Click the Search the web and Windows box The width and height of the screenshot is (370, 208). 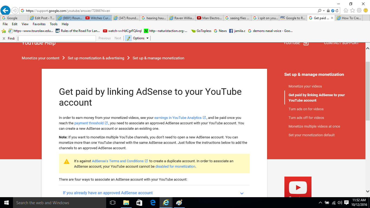[59, 203]
